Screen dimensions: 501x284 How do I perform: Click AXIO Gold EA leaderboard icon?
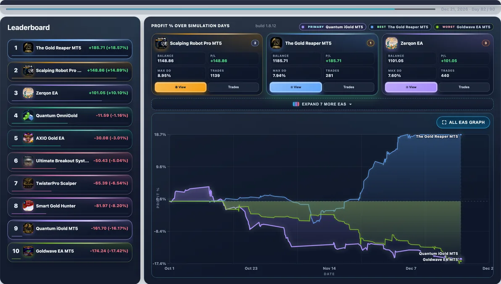(x=28, y=138)
